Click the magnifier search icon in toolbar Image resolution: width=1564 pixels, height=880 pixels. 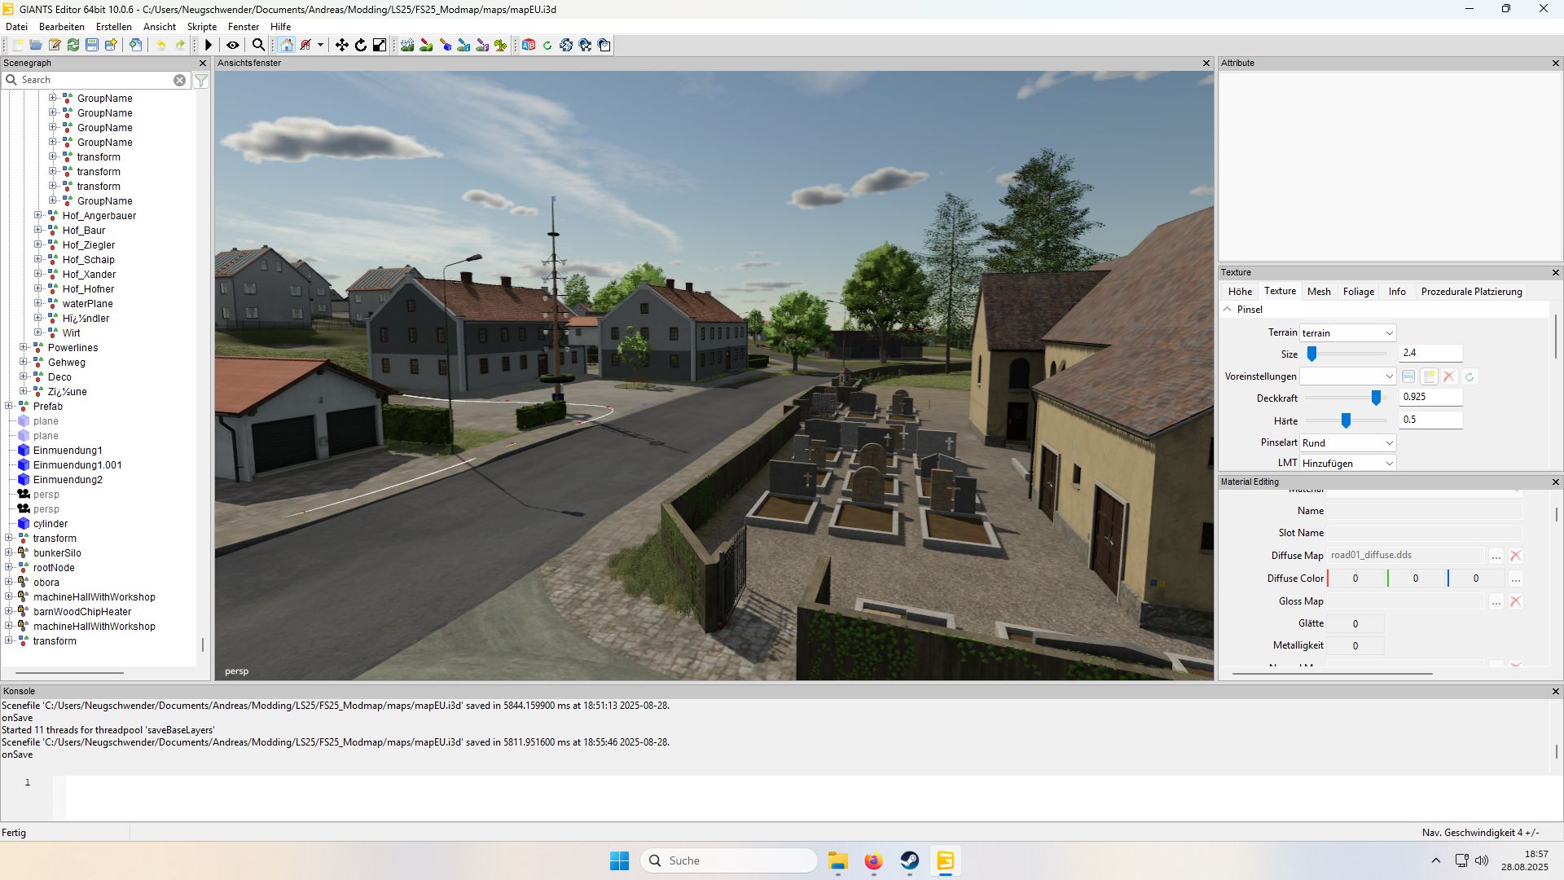258,45
